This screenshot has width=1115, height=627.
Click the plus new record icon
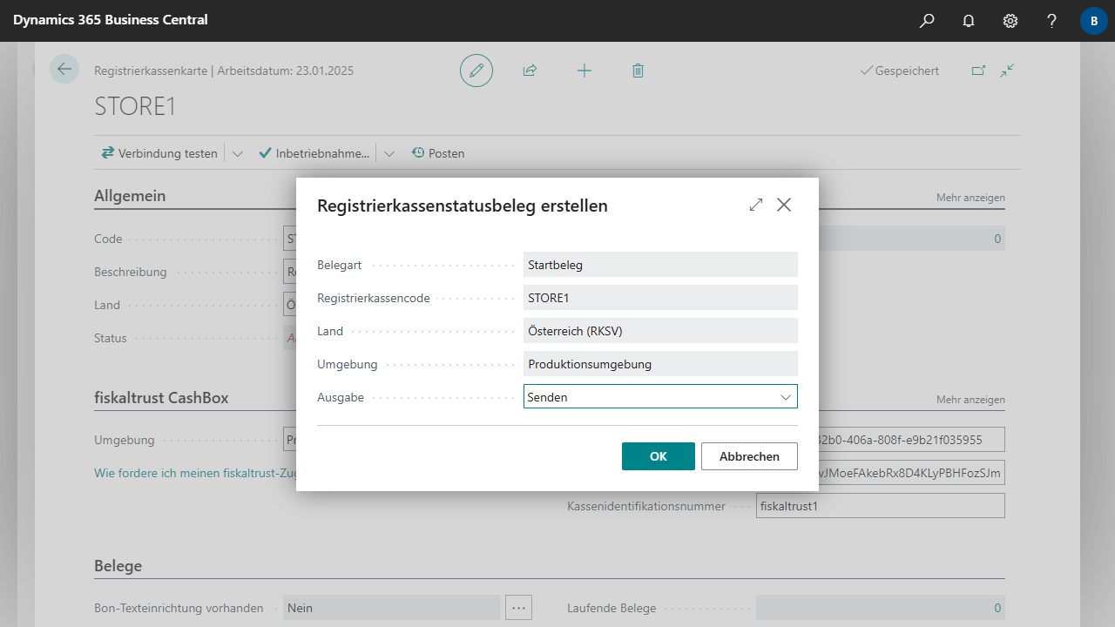pos(585,71)
